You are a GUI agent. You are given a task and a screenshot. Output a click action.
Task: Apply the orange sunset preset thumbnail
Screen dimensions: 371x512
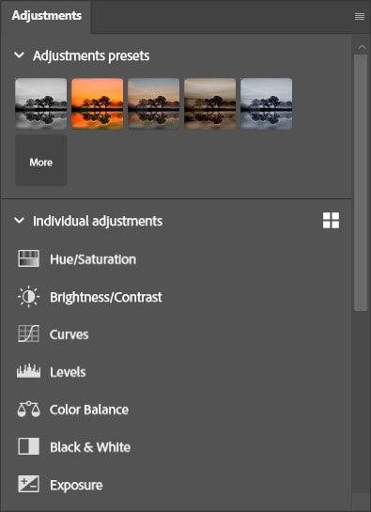pyautogui.click(x=98, y=103)
